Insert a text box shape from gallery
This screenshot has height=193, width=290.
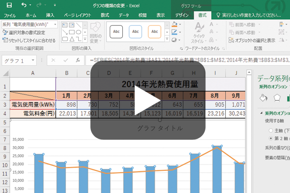click(65, 25)
